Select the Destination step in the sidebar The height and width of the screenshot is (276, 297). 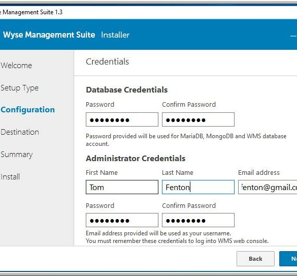pyautogui.click(x=20, y=132)
